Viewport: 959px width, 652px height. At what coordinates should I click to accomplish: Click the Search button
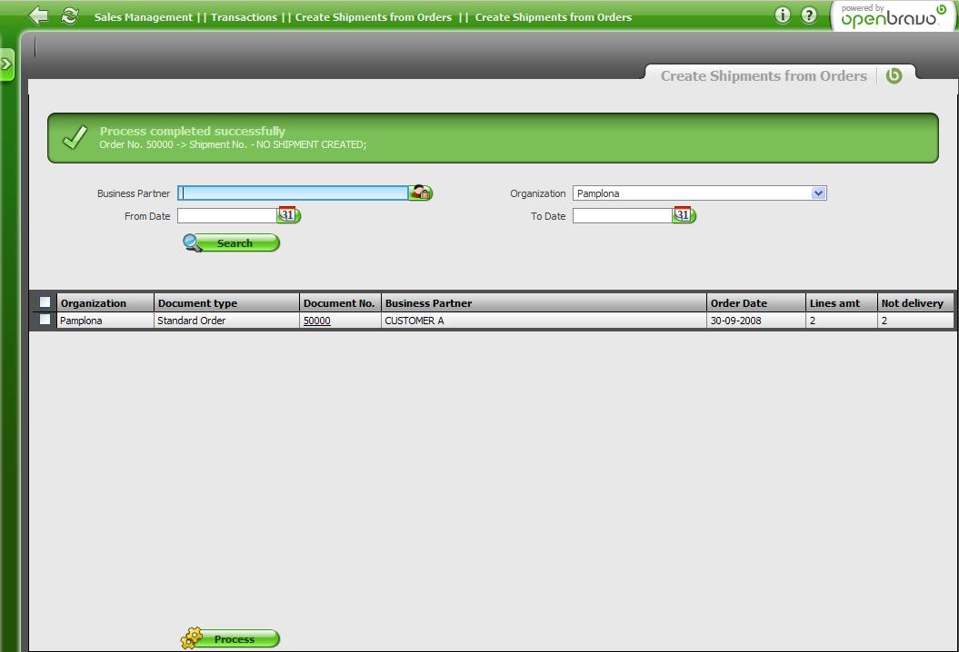pyautogui.click(x=231, y=243)
